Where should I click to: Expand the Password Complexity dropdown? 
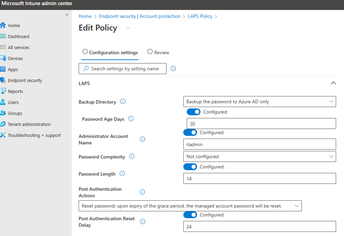[x=259, y=156]
